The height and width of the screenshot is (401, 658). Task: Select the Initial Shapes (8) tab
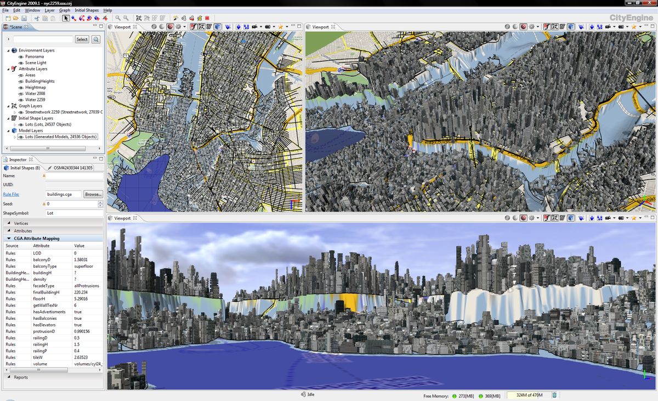point(22,167)
